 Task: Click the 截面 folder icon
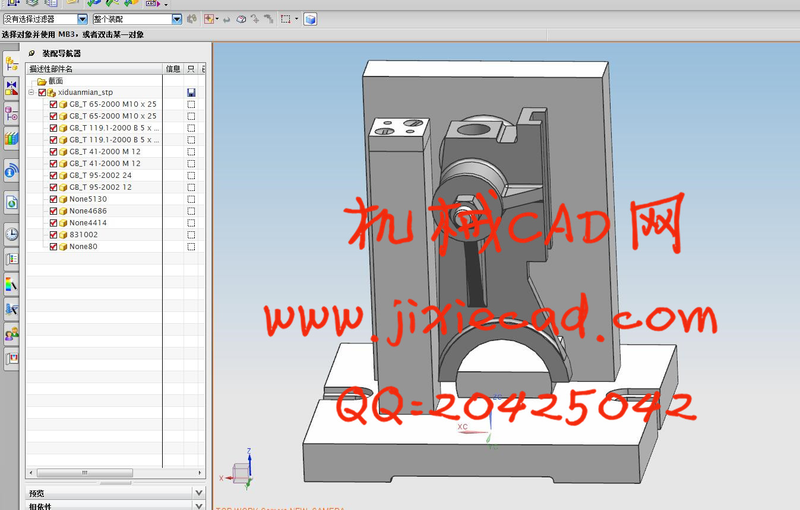click(42, 81)
